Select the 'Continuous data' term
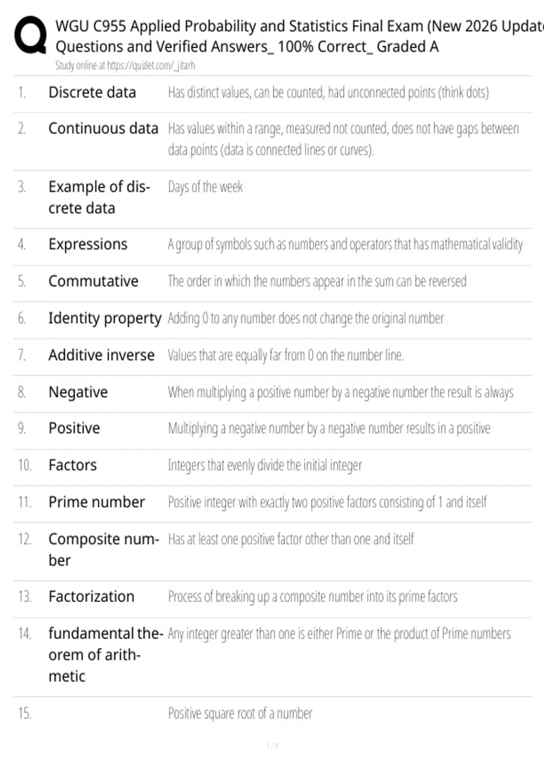544x771 pixels. tap(103, 129)
